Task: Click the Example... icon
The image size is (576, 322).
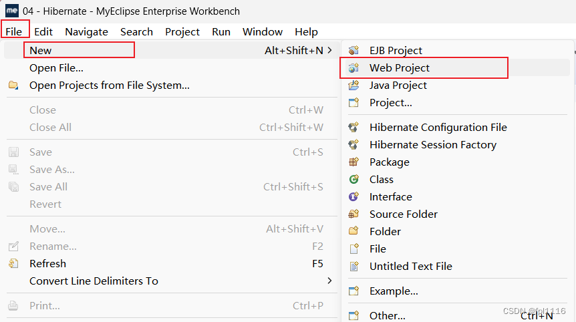Action: tap(353, 291)
